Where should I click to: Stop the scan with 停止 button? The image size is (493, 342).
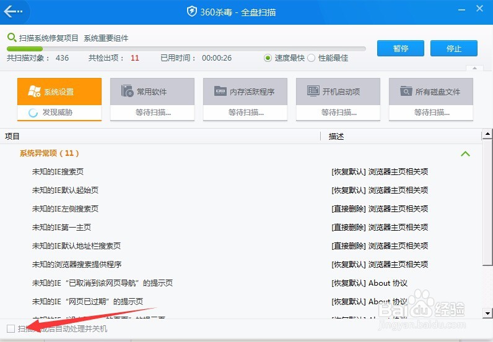pos(454,48)
